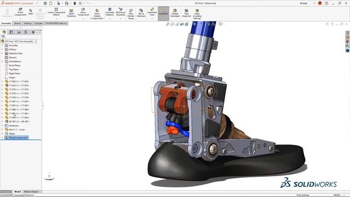Image resolution: width=350 pixels, height=197 pixels.
Task: Click Show Hidden Components
Action: pos(97,14)
